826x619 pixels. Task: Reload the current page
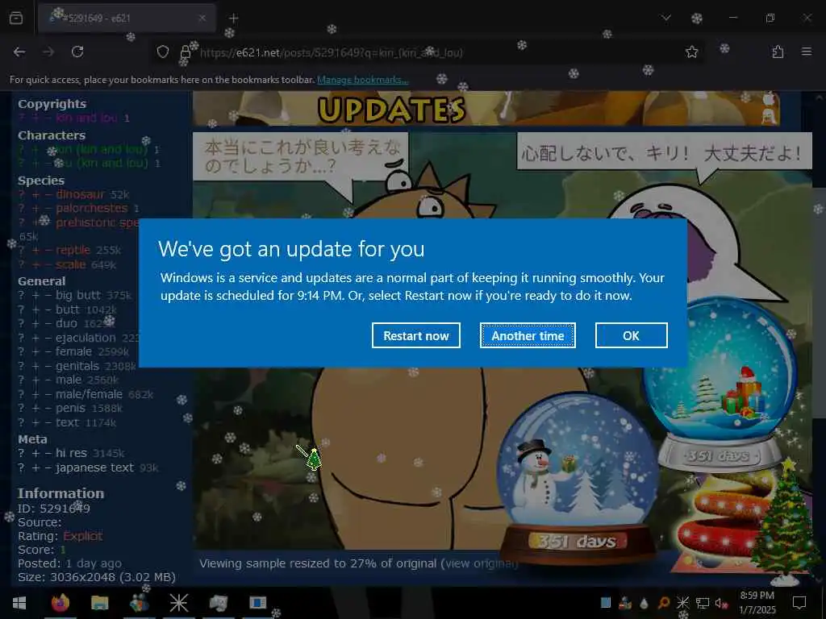click(x=77, y=52)
